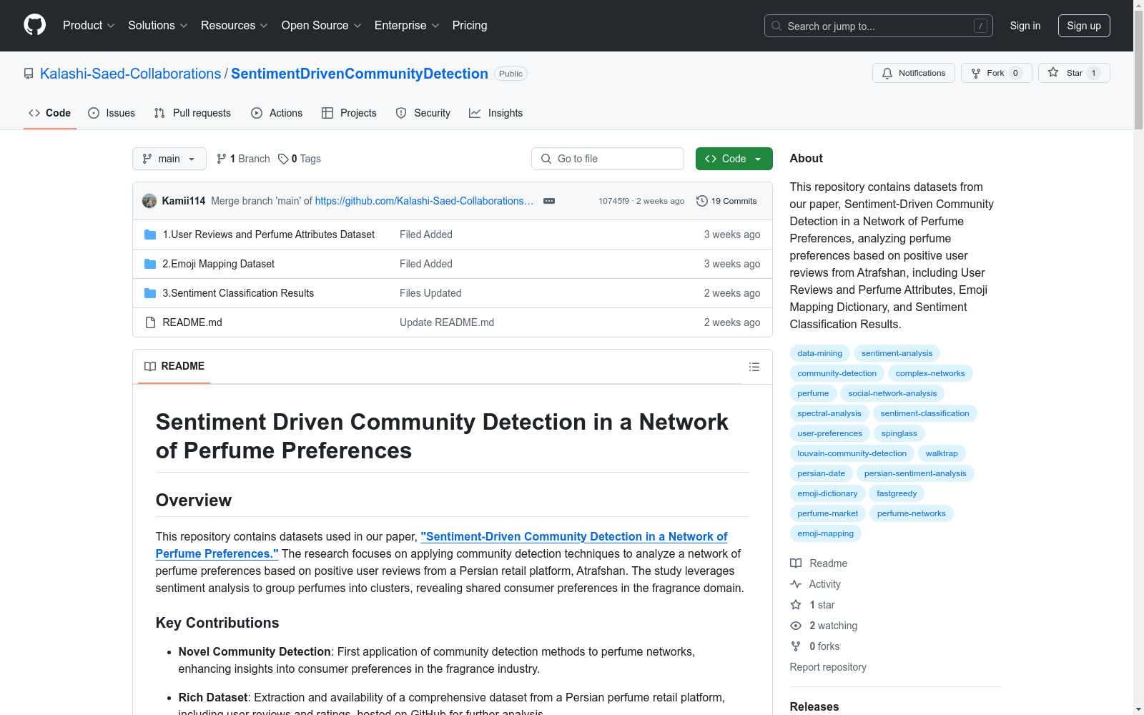
Task: Open the louvain-community-detection topic
Action: 852,453
